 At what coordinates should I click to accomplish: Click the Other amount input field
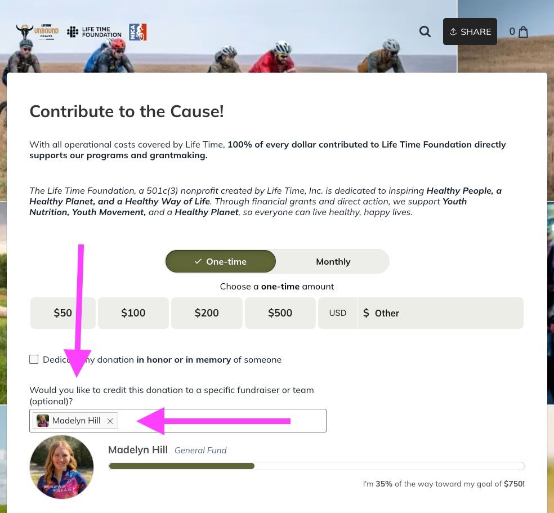[x=440, y=313]
